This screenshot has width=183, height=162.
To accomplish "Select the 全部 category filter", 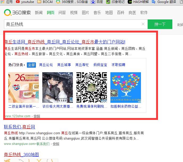I will coord(31,65).
